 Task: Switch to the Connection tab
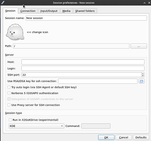point(28,11)
